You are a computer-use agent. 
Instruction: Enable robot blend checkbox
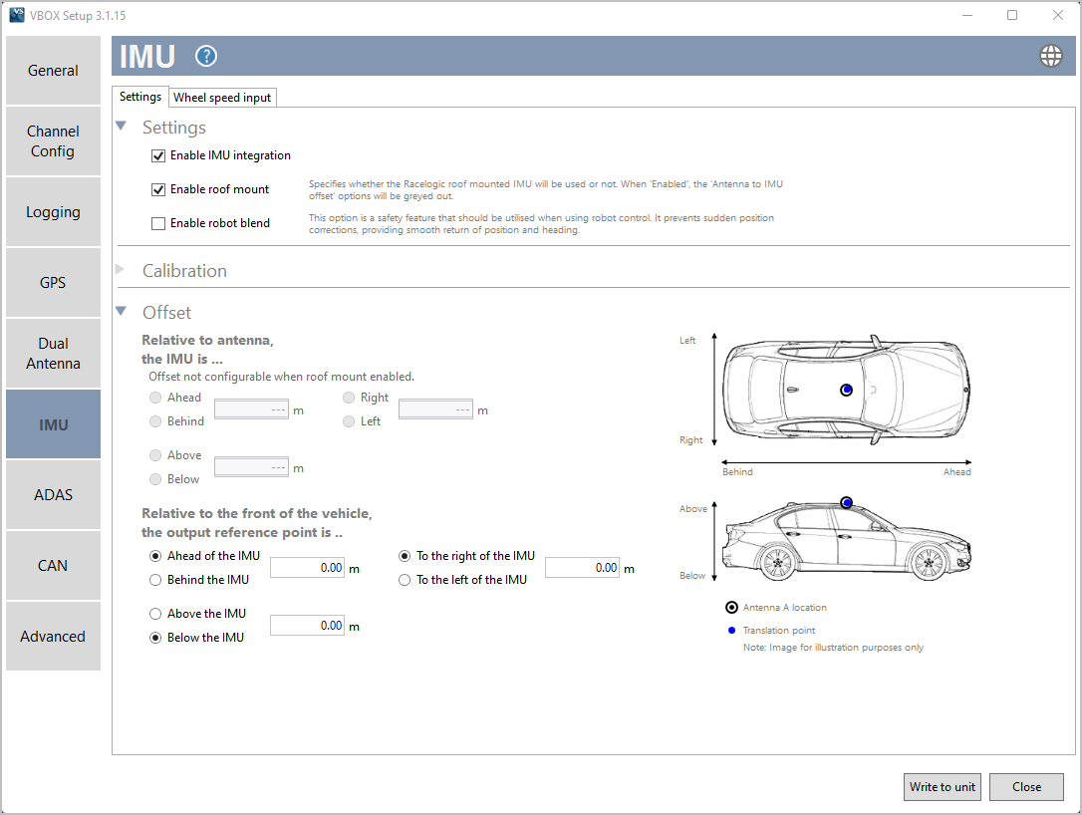[x=158, y=223]
